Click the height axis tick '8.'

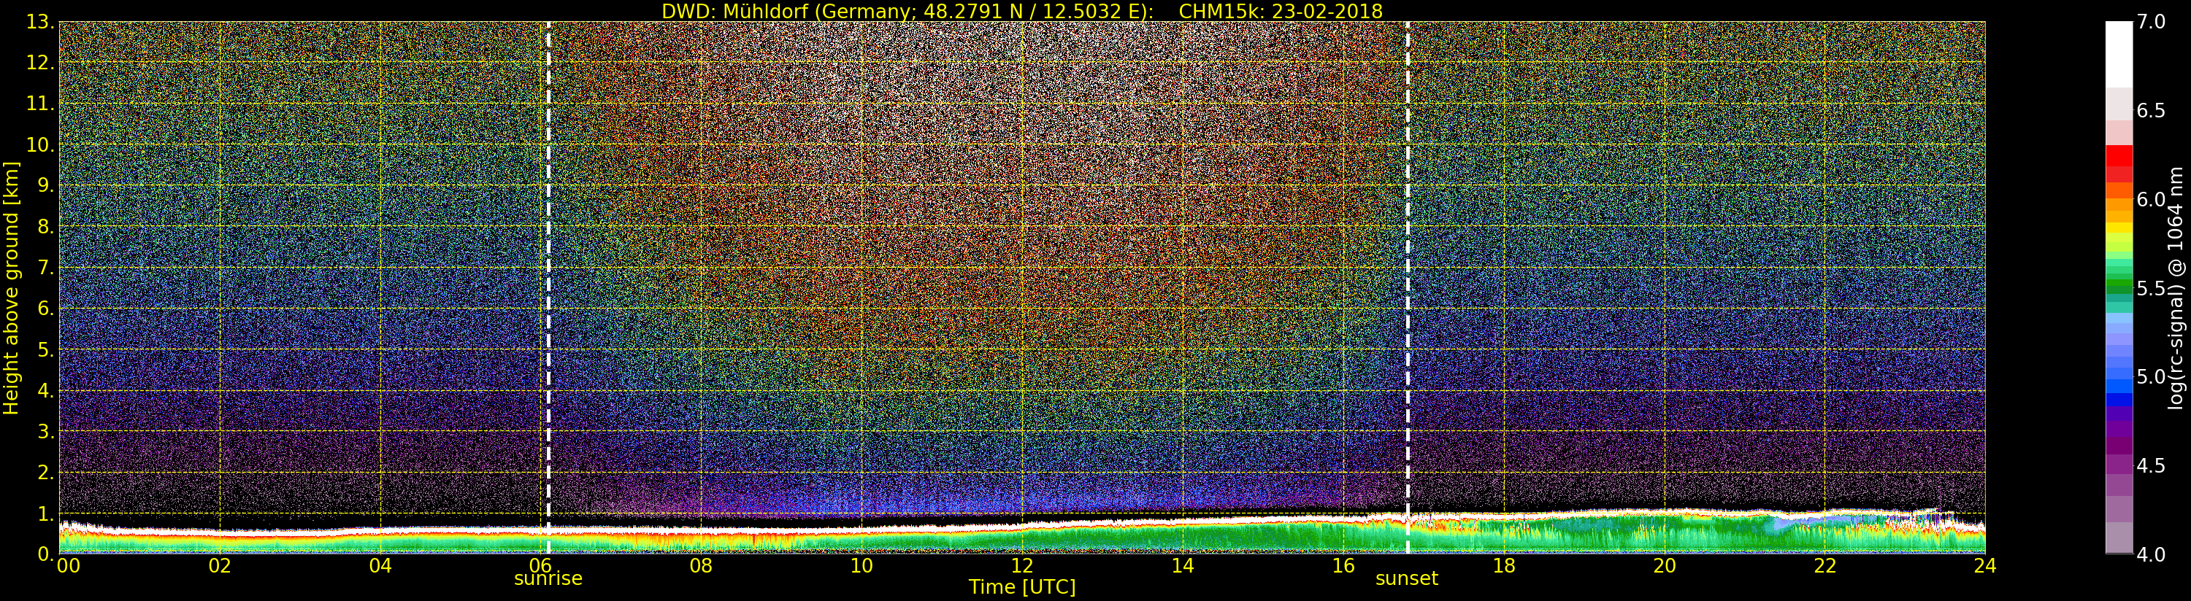46,227
